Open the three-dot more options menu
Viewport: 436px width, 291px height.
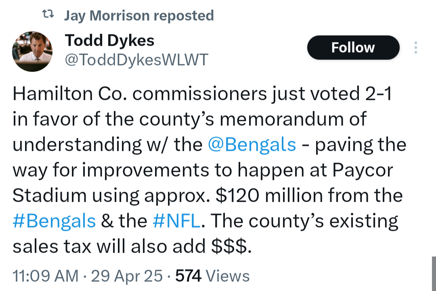coord(416,48)
